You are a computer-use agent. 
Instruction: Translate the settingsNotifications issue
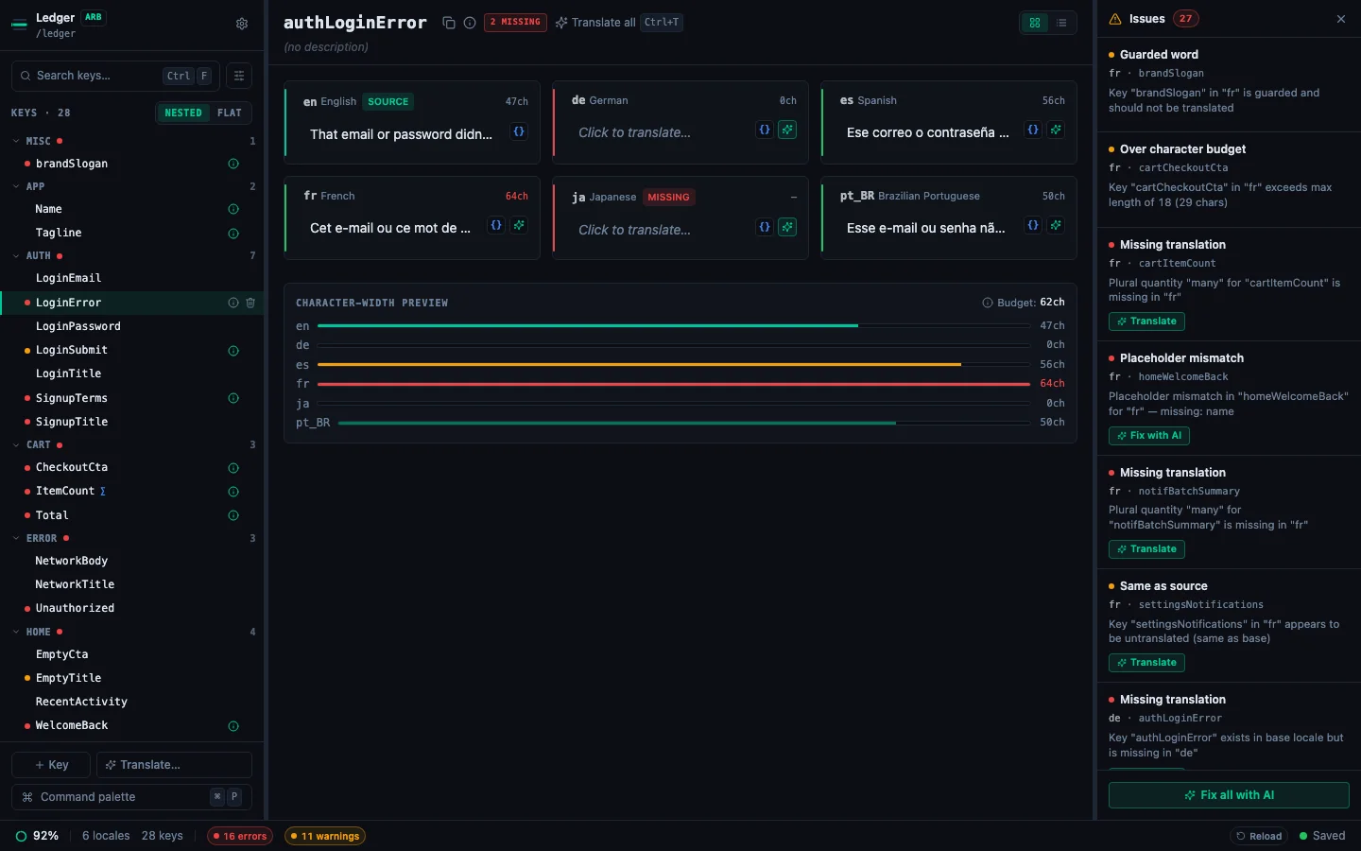pyautogui.click(x=1146, y=663)
